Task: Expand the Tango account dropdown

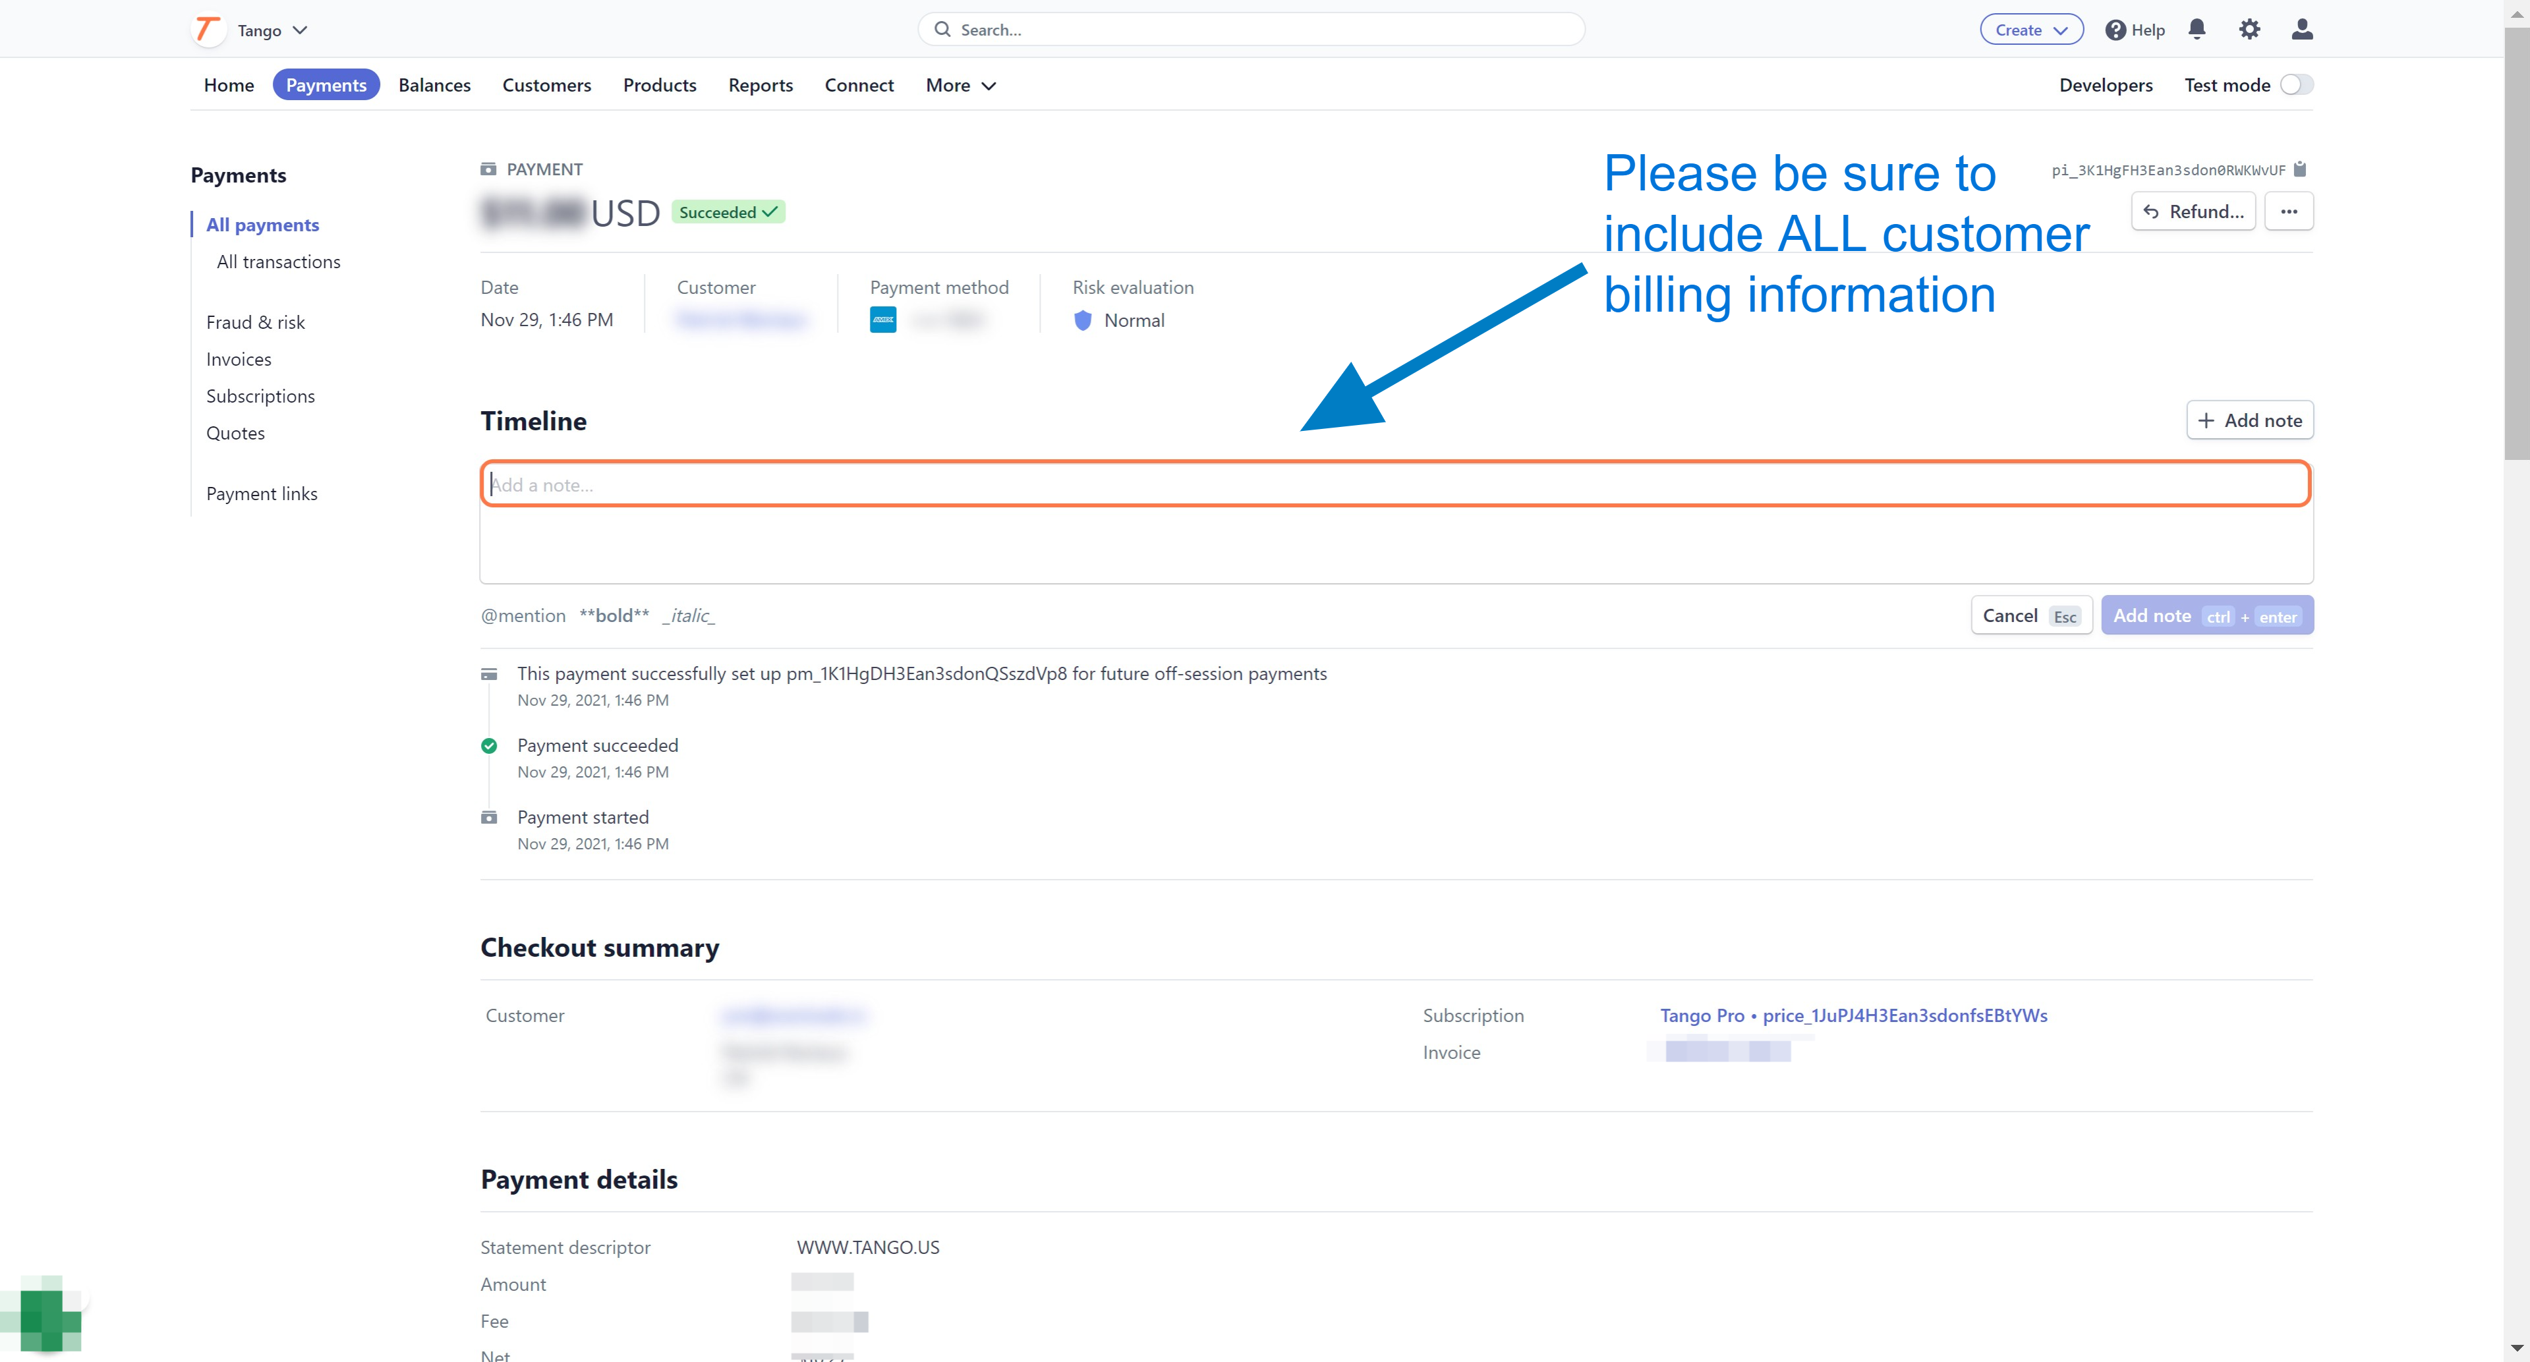Action: pyautogui.click(x=273, y=30)
